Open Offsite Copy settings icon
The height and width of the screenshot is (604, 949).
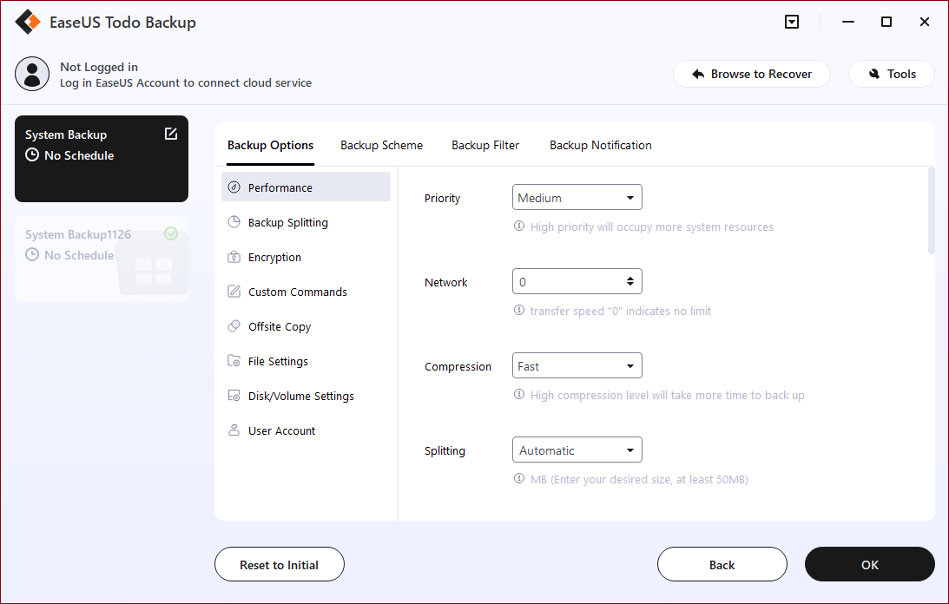click(234, 326)
